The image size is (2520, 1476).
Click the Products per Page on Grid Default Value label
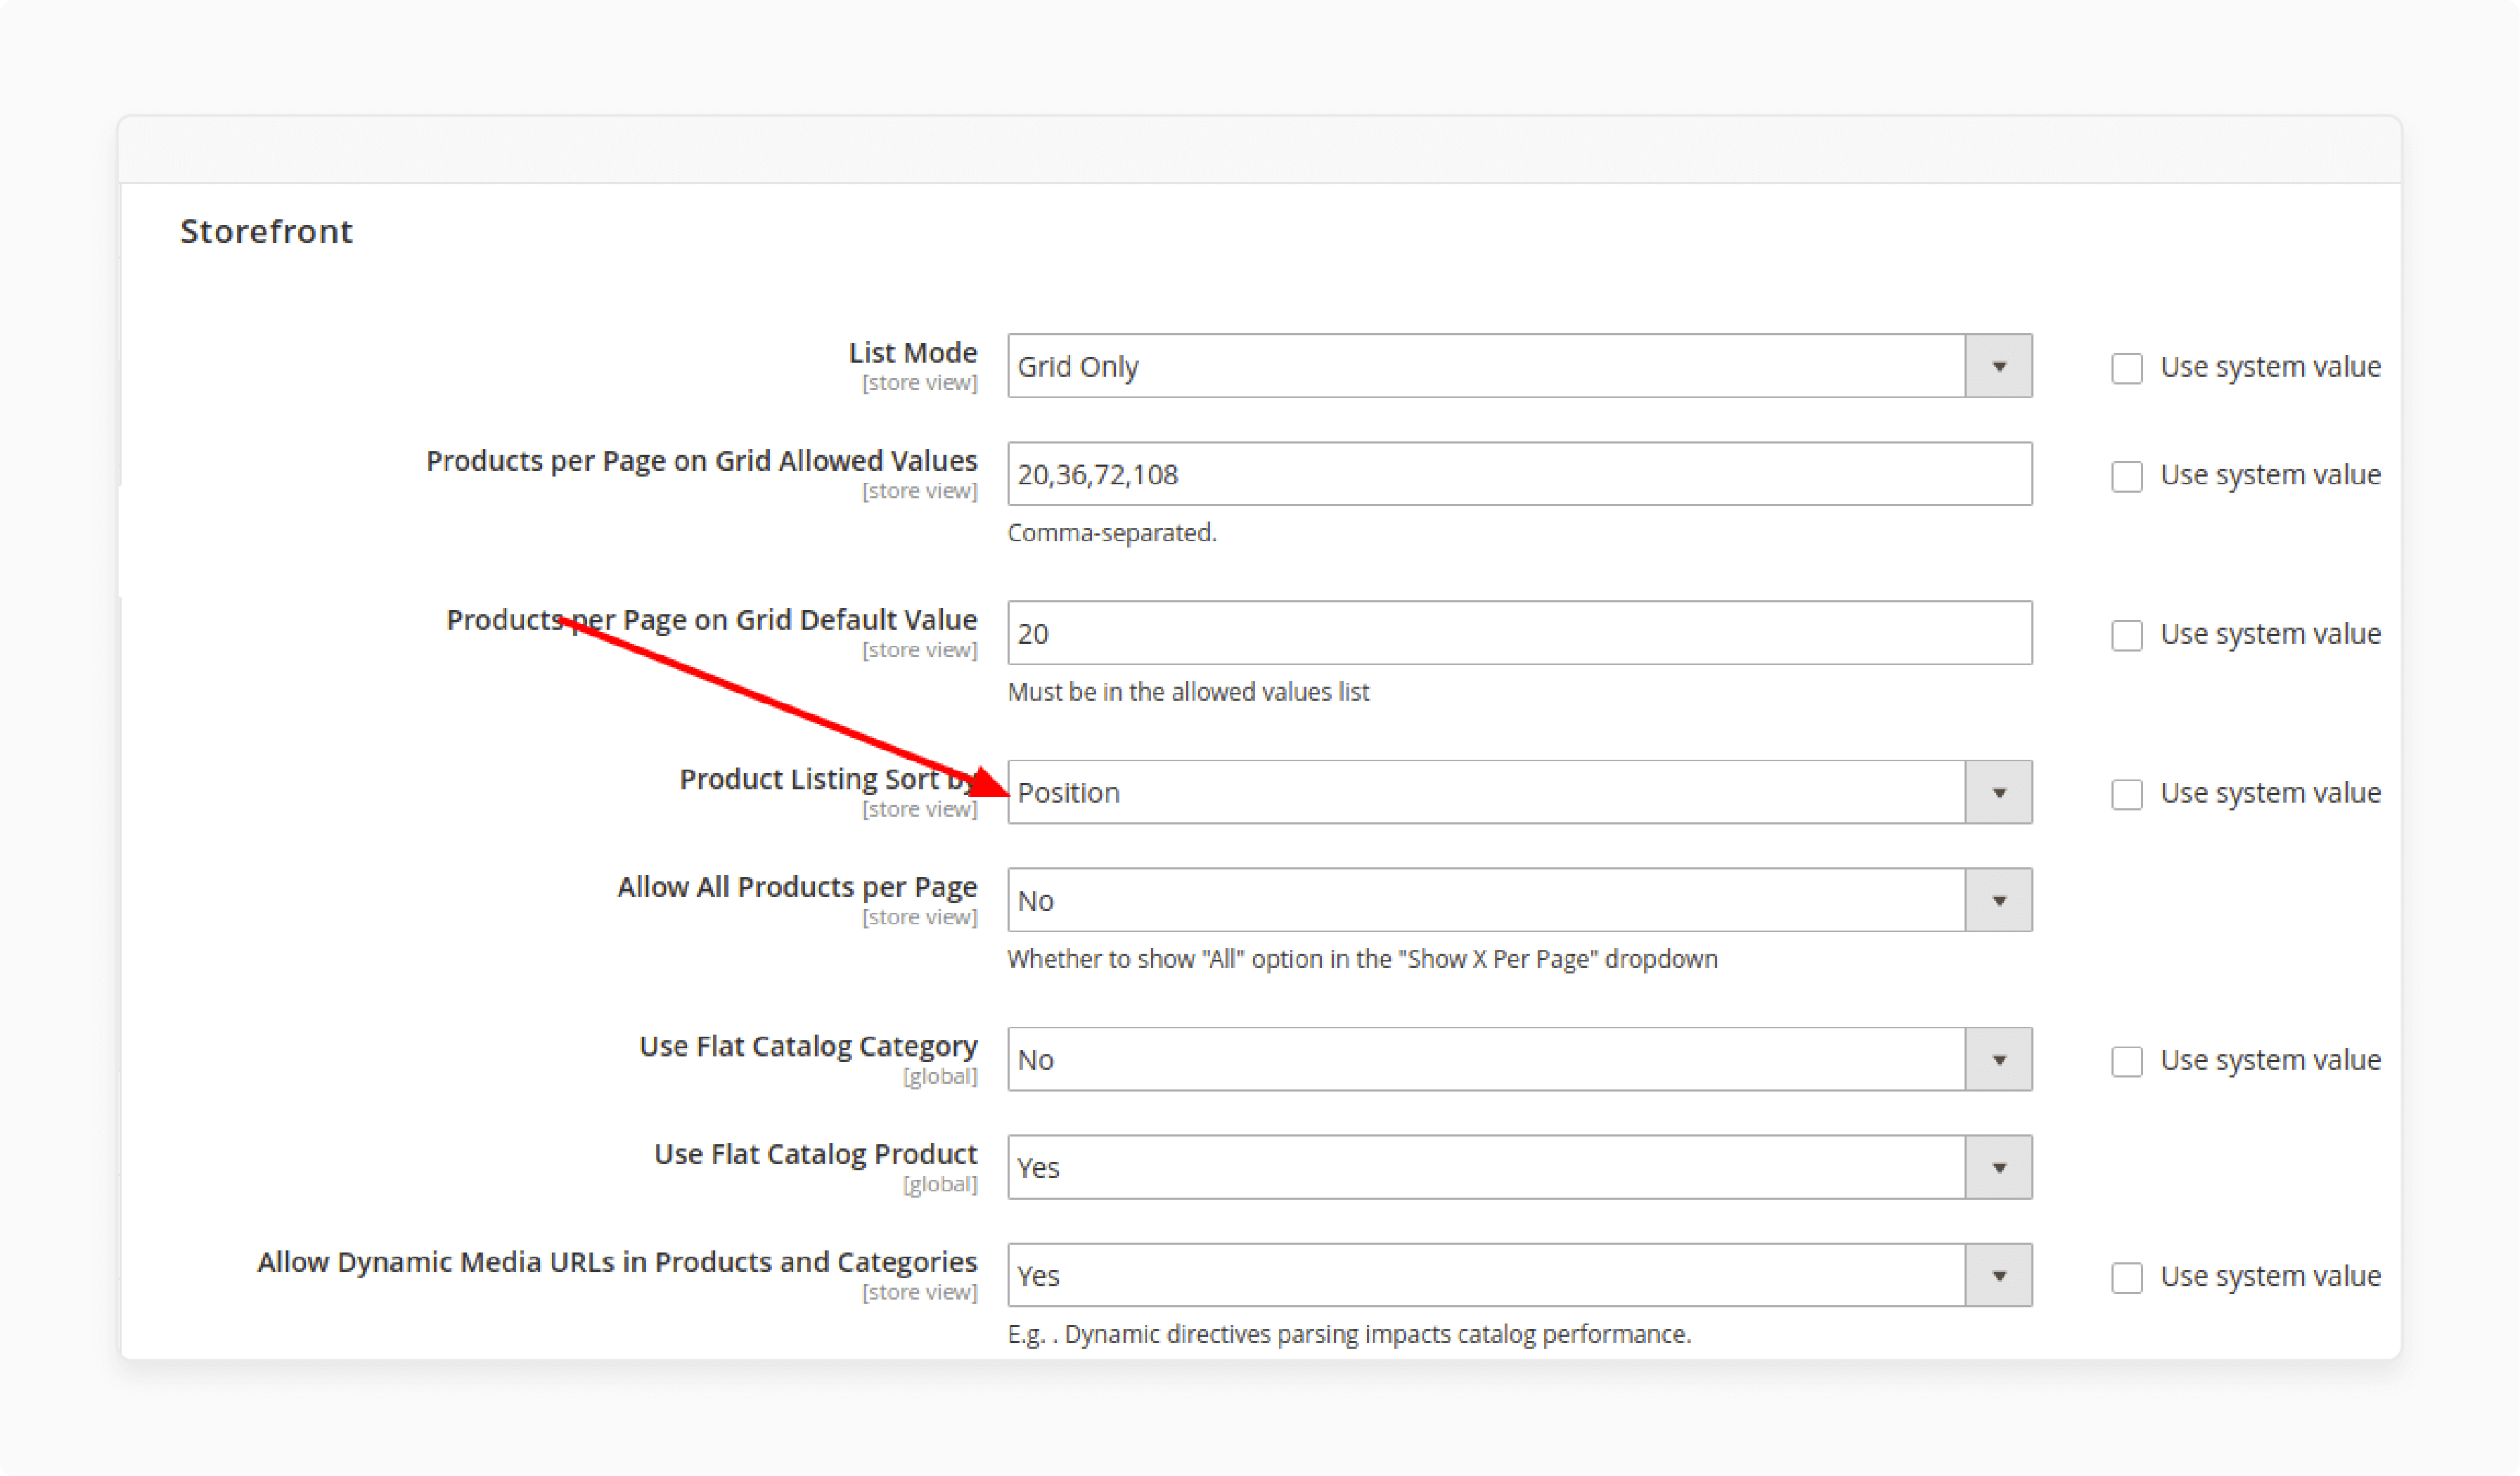coord(711,620)
